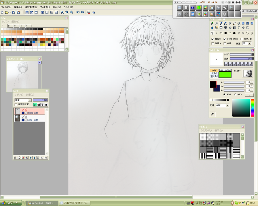The width and height of the screenshot is (258, 206).
Task: Select the paint bucket fill tool
Action: click(x=230, y=28)
